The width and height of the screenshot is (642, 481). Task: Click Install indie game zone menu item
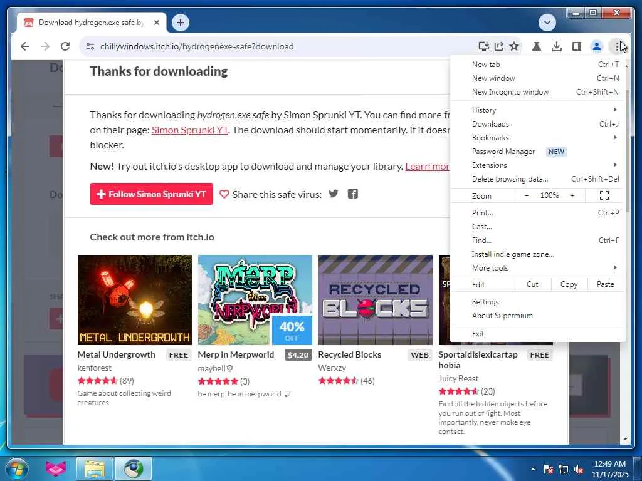[537, 254]
